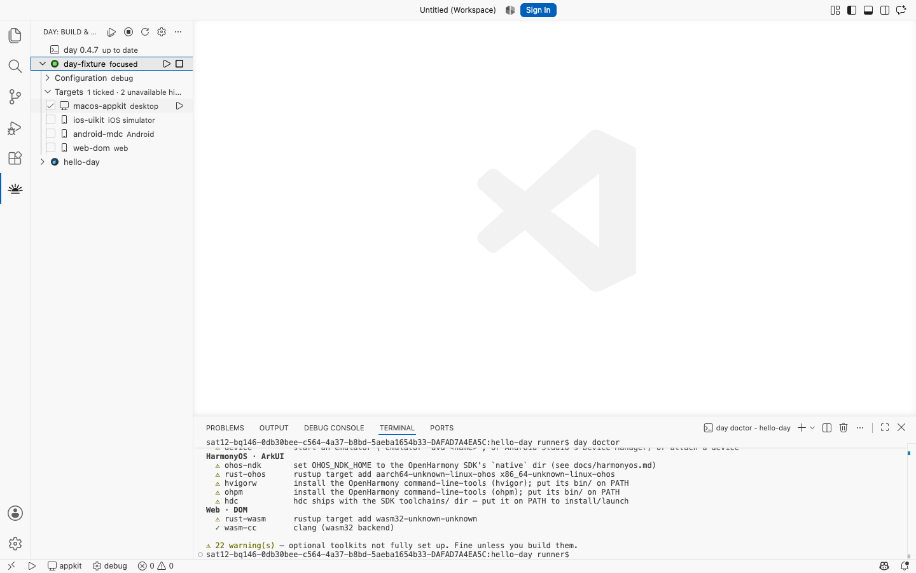Open errors and warnings count in status bar
The image size is (916, 573).
pos(156,565)
